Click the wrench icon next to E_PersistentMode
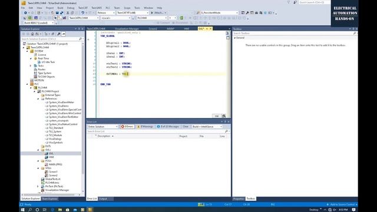 [x=247, y=13]
